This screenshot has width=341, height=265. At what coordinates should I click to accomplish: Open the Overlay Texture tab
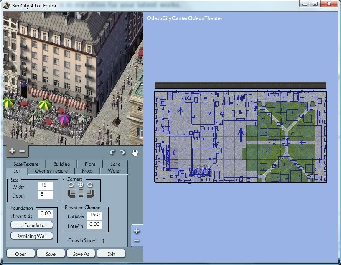click(x=51, y=171)
